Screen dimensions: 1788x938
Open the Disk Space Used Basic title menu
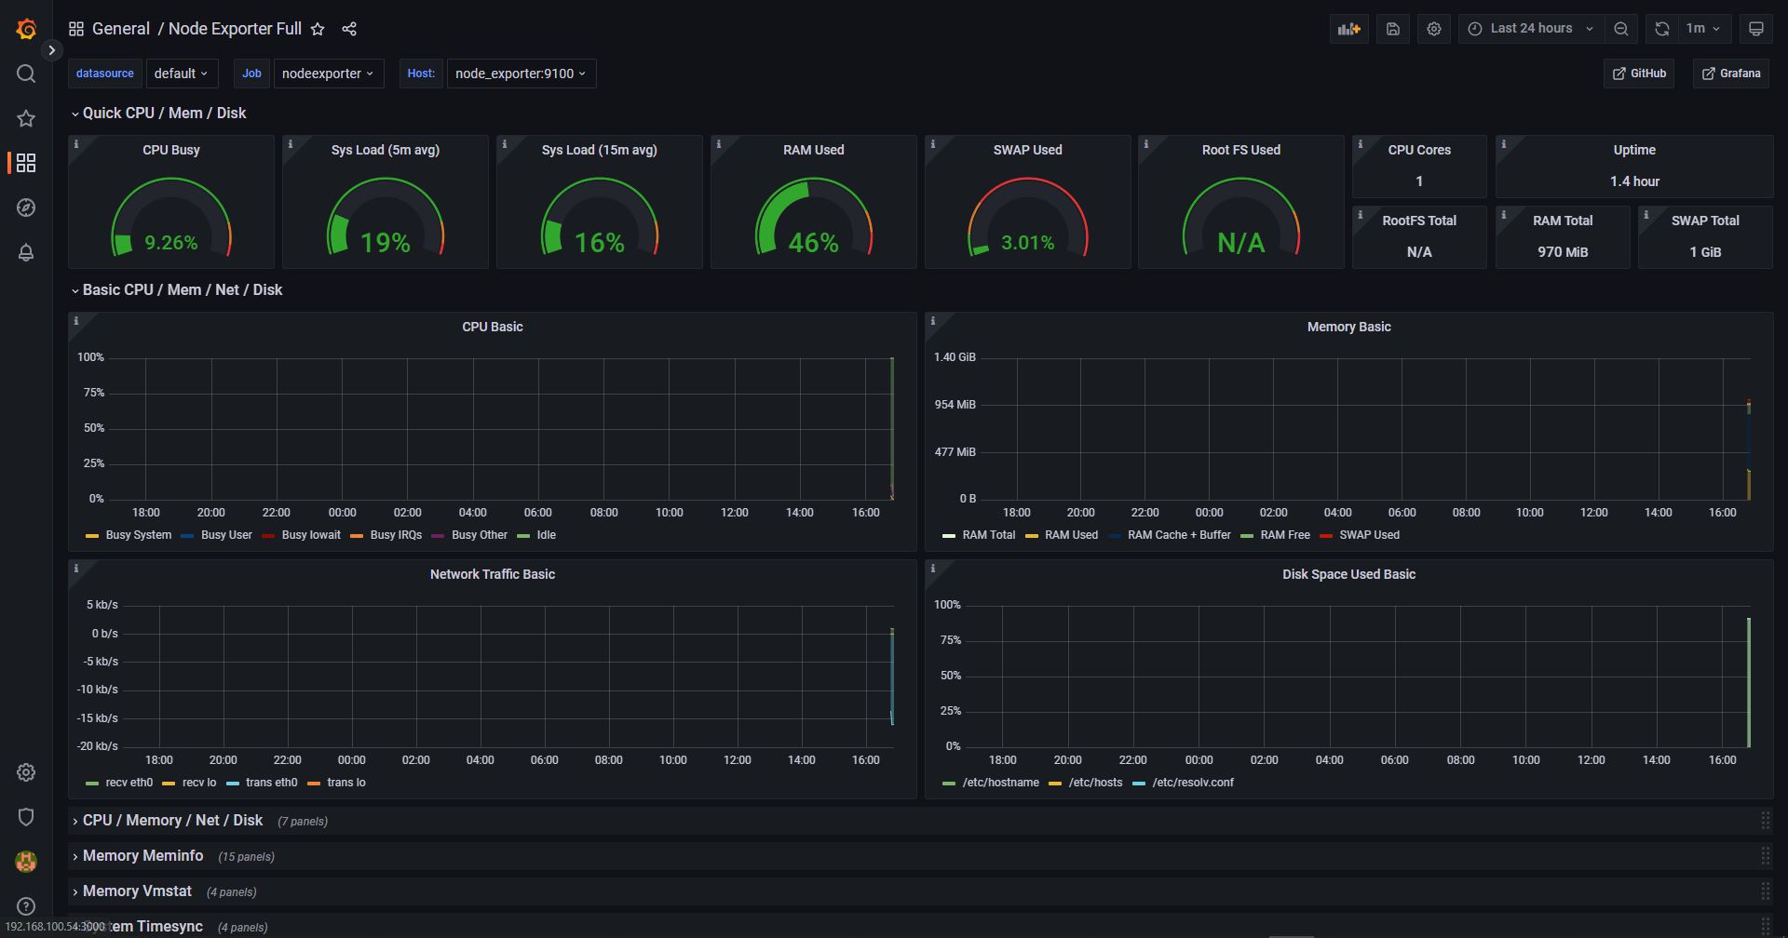point(1348,574)
